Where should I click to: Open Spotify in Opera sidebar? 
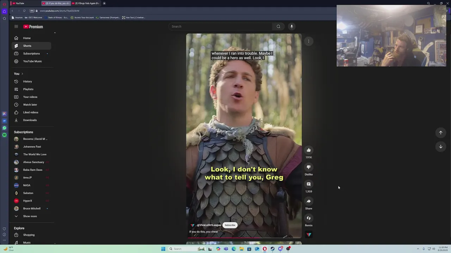[x=4, y=135]
